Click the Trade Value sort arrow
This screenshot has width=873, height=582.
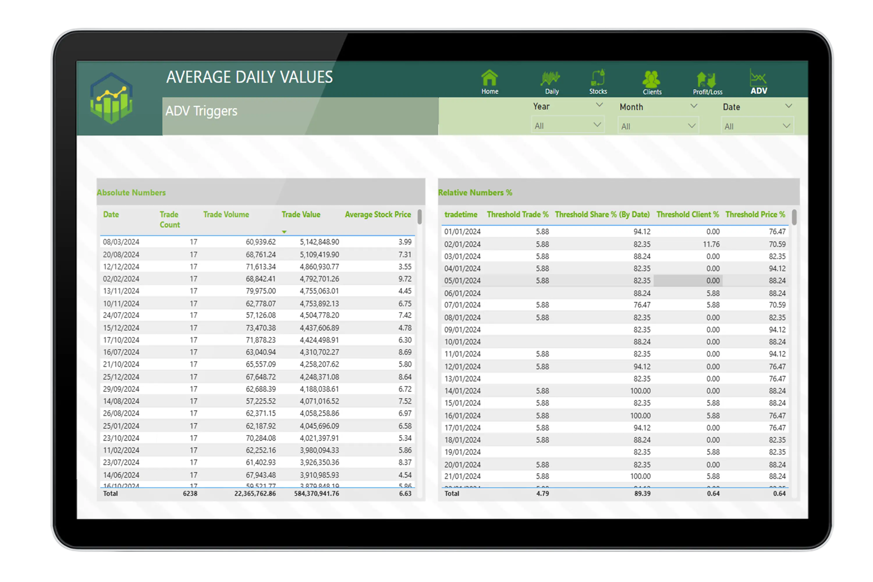tap(284, 232)
